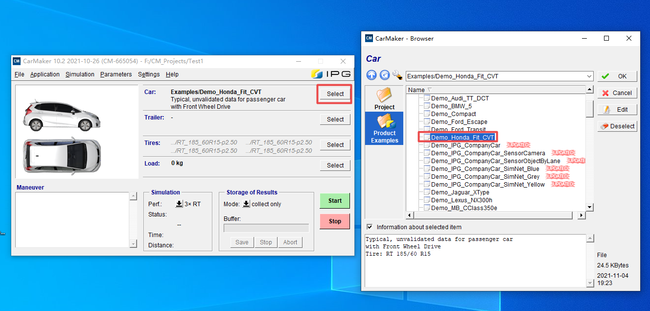Click CM icon in CarMaker main title bar
This screenshot has height=311, width=650.
(x=17, y=61)
